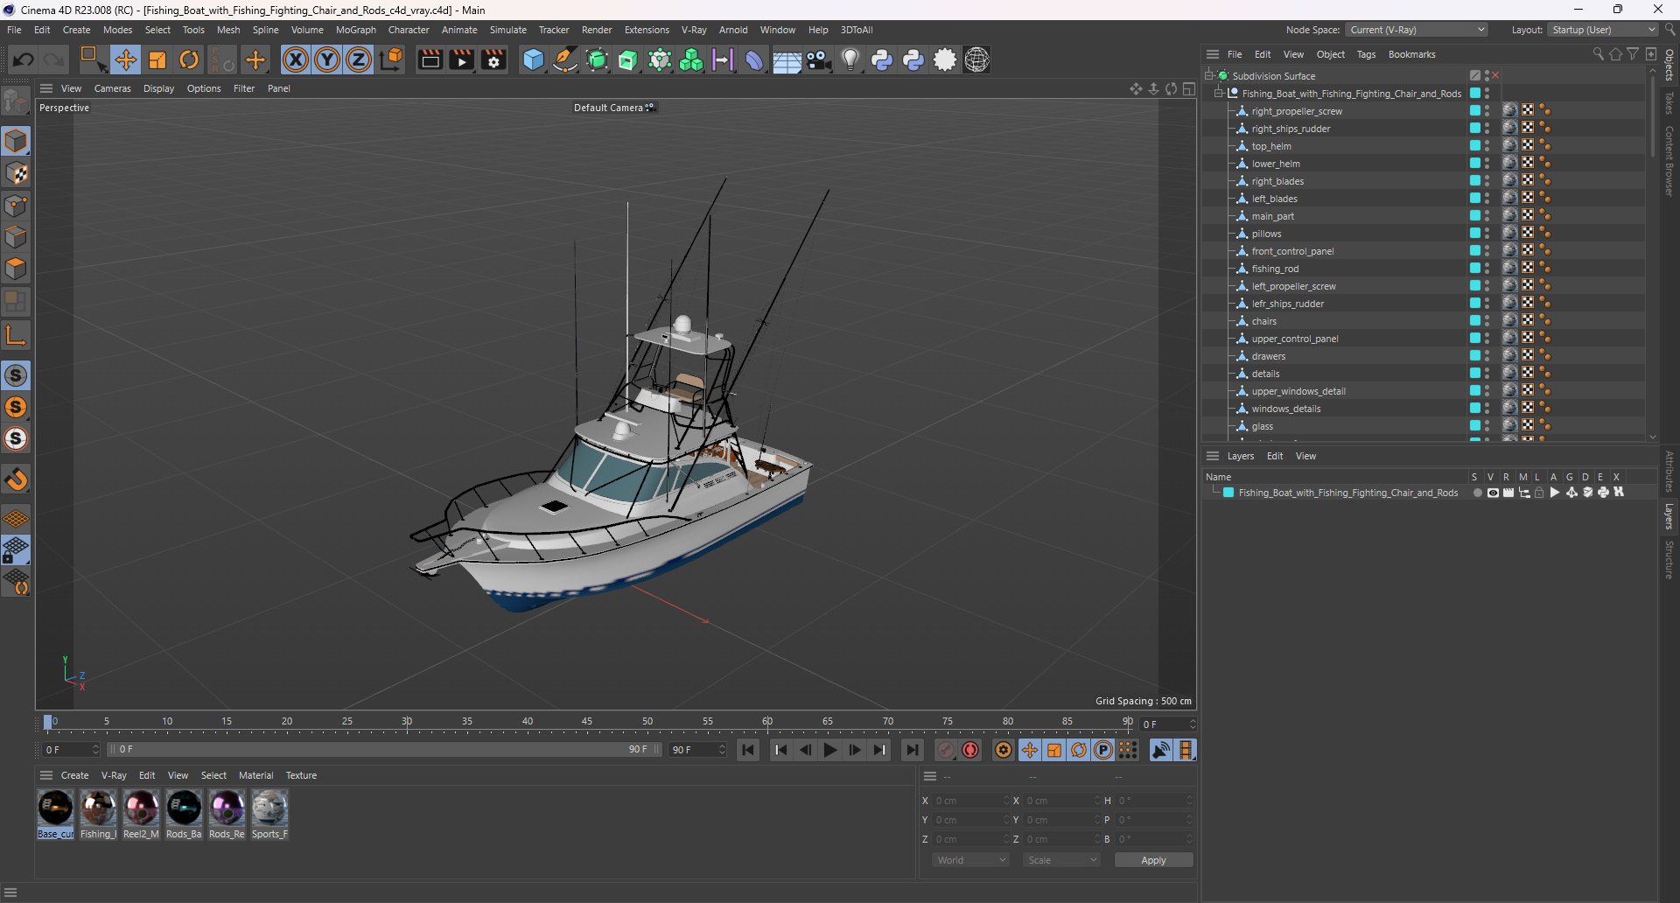This screenshot has width=1680, height=903.
Task: Add a Cube primitive object
Action: point(533,60)
